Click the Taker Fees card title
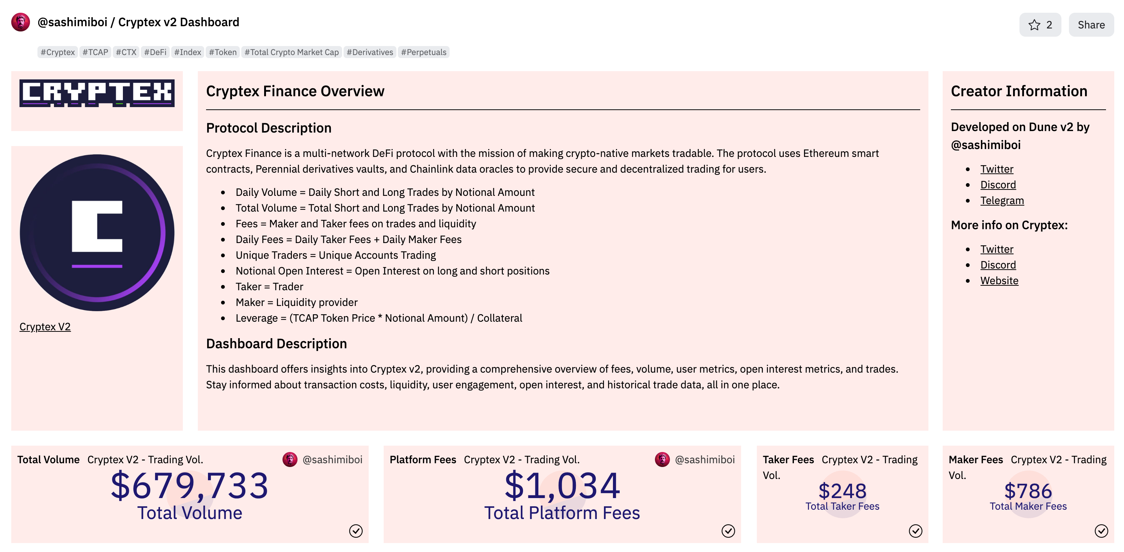Screen dimensions: 1124x552 pos(788,460)
